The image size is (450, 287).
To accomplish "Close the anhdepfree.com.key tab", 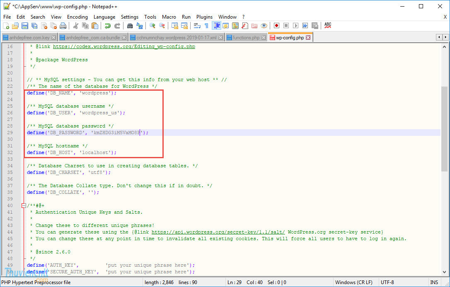I will click(x=54, y=38).
